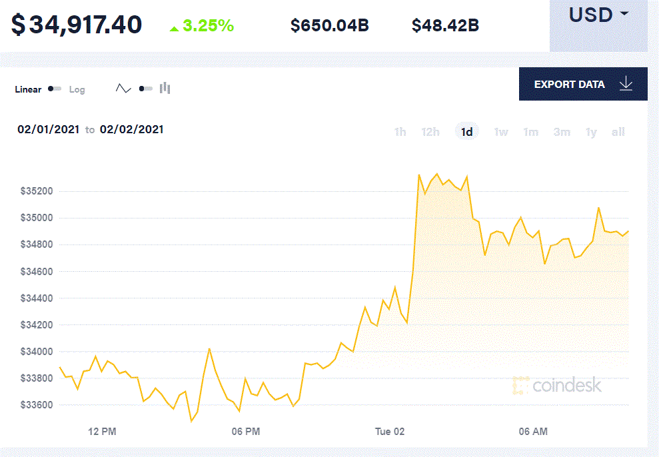Select the all time range option
The width and height of the screenshot is (659, 457).
click(x=618, y=132)
